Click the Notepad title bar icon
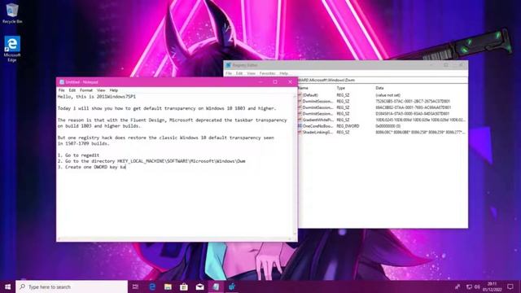 click(x=62, y=82)
